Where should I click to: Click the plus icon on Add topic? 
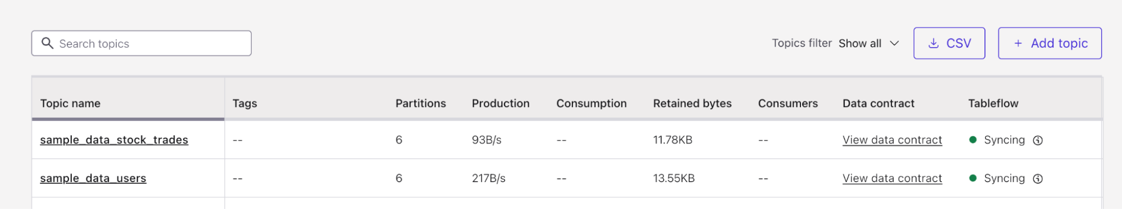[x=1018, y=43]
